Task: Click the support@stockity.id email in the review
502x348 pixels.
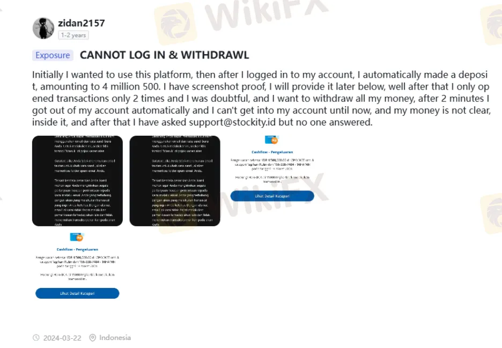Action: tap(232, 122)
